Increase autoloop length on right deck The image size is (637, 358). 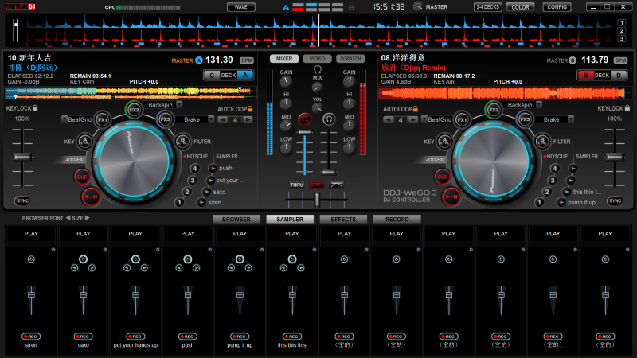413,119
